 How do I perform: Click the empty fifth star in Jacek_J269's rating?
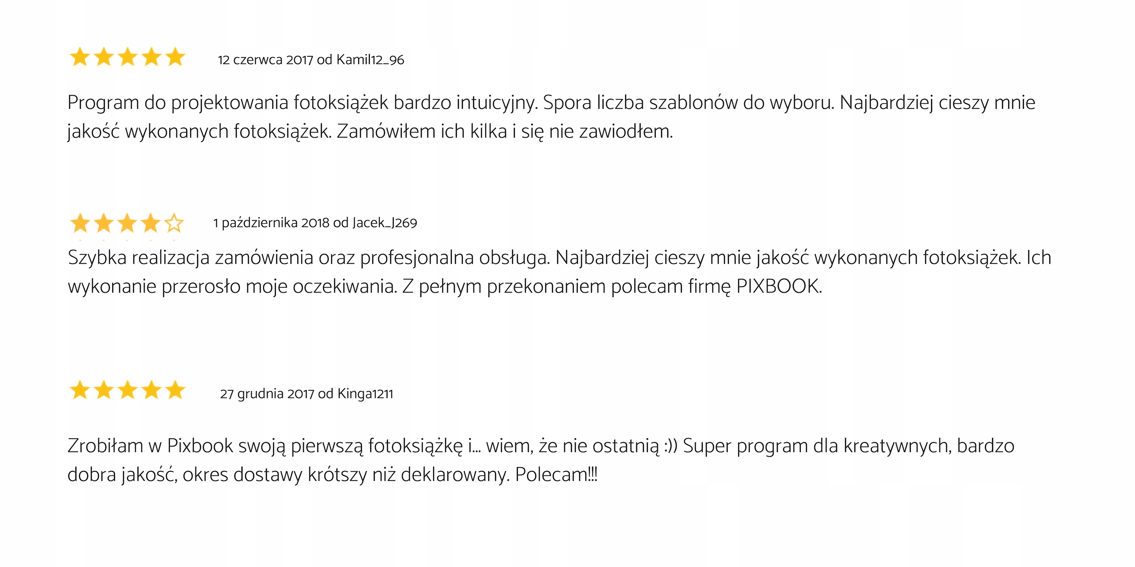174,223
